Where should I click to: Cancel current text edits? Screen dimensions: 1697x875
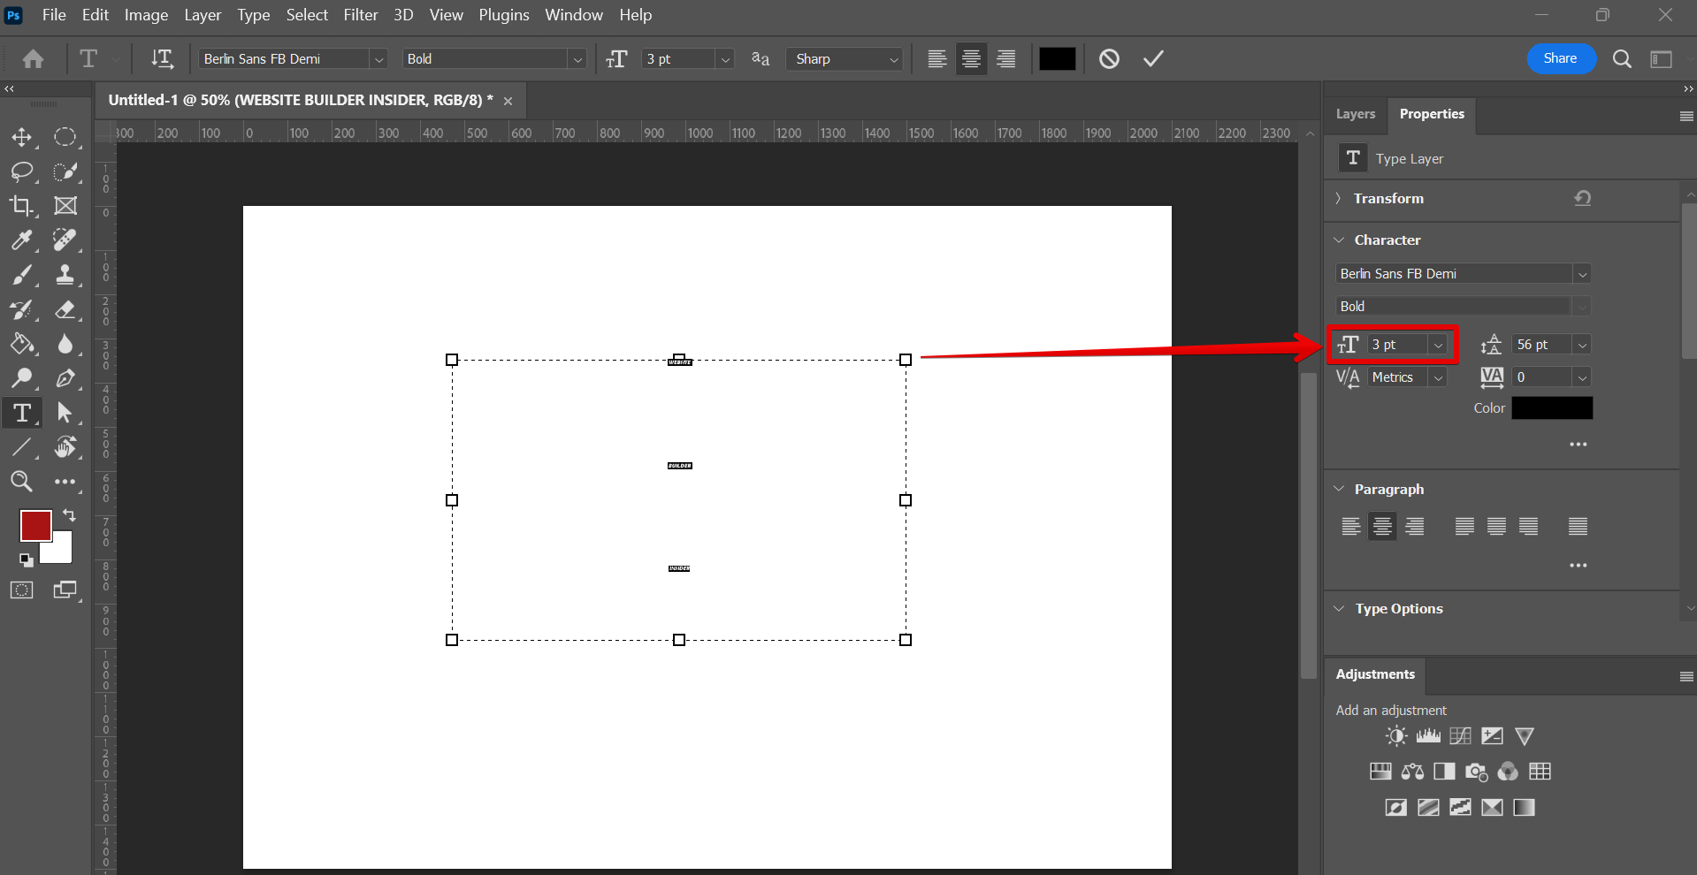[1109, 59]
